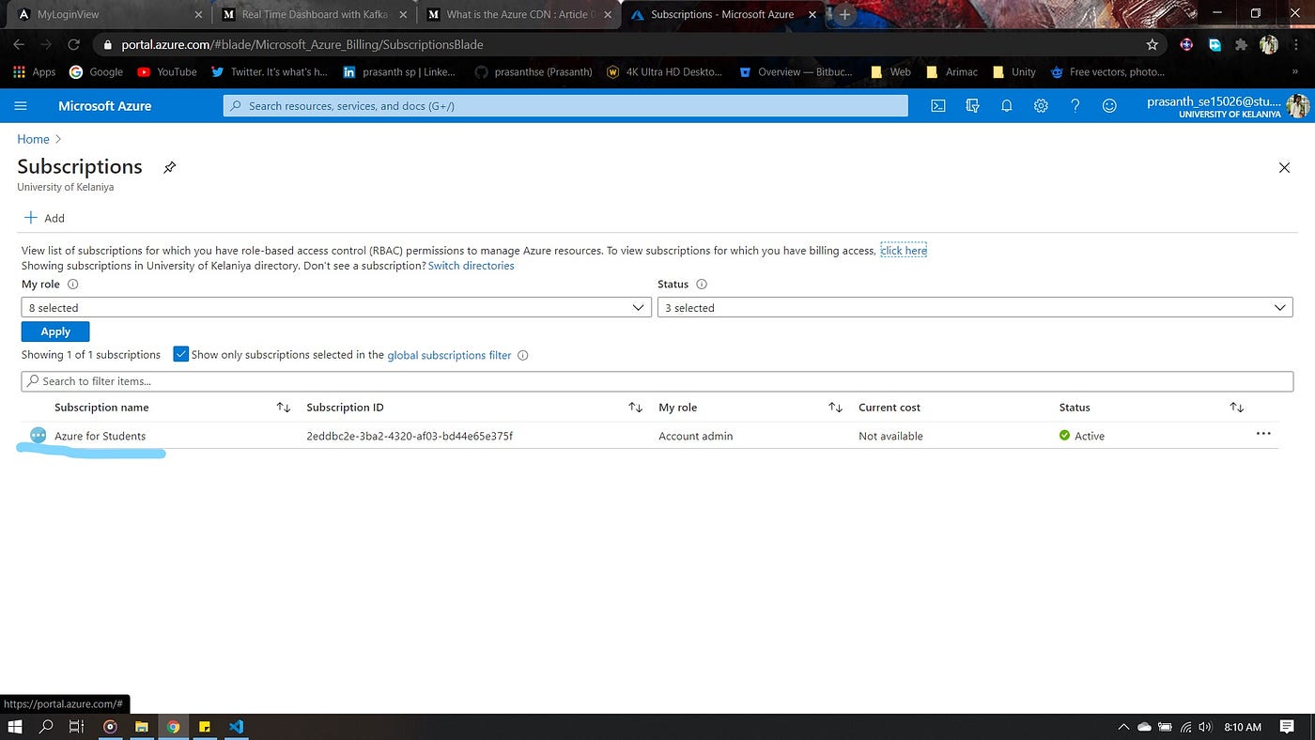Reload the page in Chrome

73,44
